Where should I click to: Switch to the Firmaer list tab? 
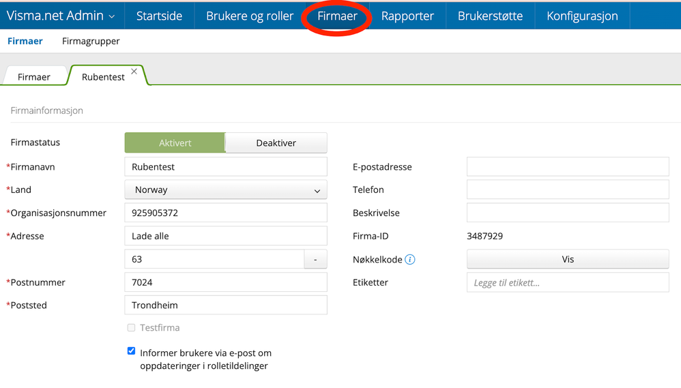[x=34, y=77]
